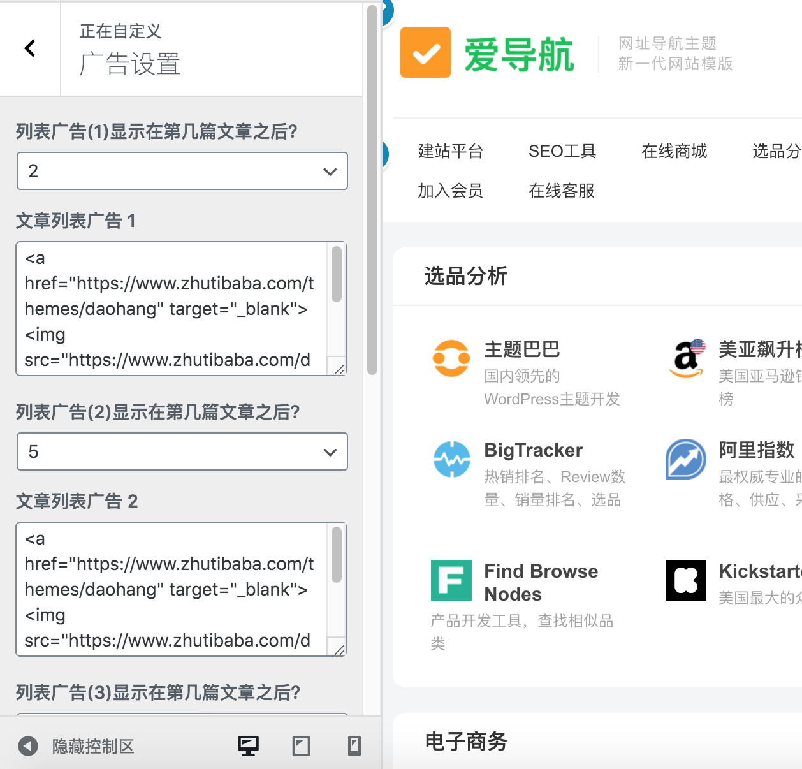
Task: Click the Amazon icon beside 美亚飙升榜
Action: click(x=687, y=358)
